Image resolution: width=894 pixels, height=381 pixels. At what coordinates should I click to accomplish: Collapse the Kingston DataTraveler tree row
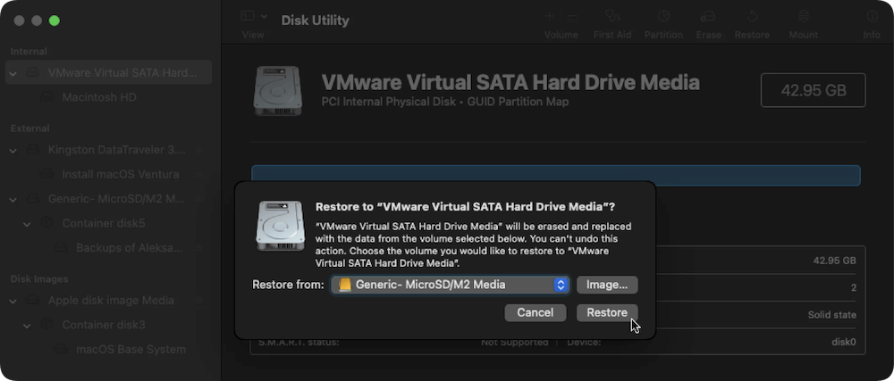click(x=13, y=151)
